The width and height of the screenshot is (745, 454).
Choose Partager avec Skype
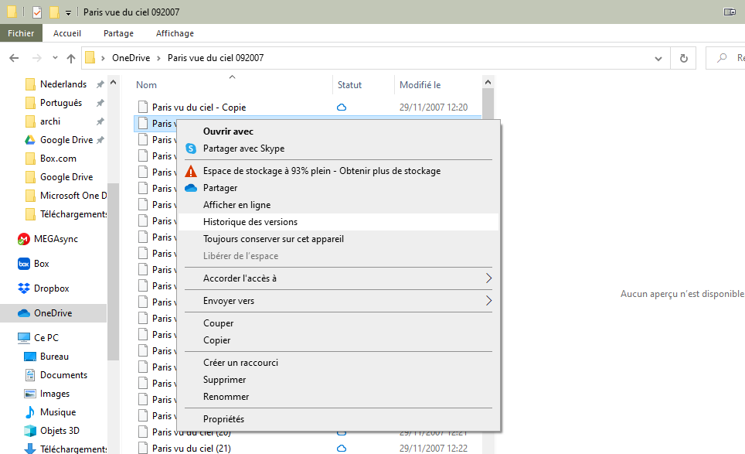click(x=338, y=148)
